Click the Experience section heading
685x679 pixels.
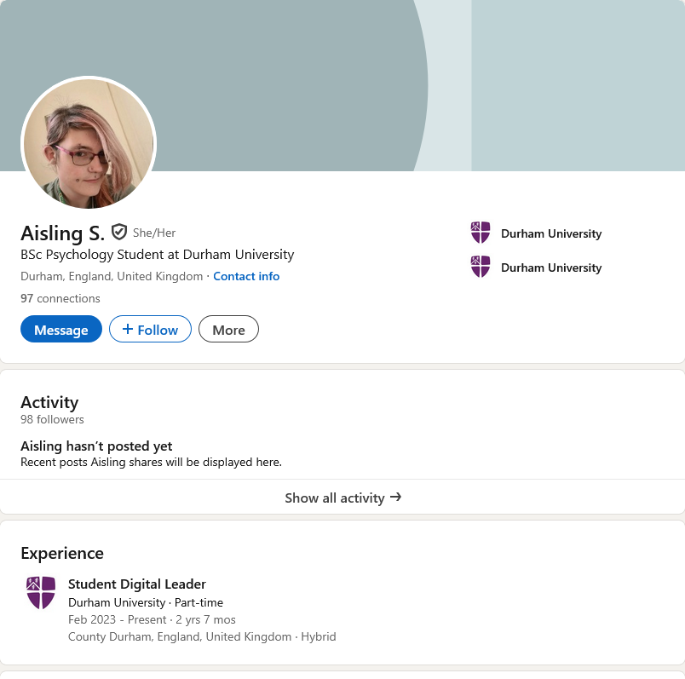(62, 553)
